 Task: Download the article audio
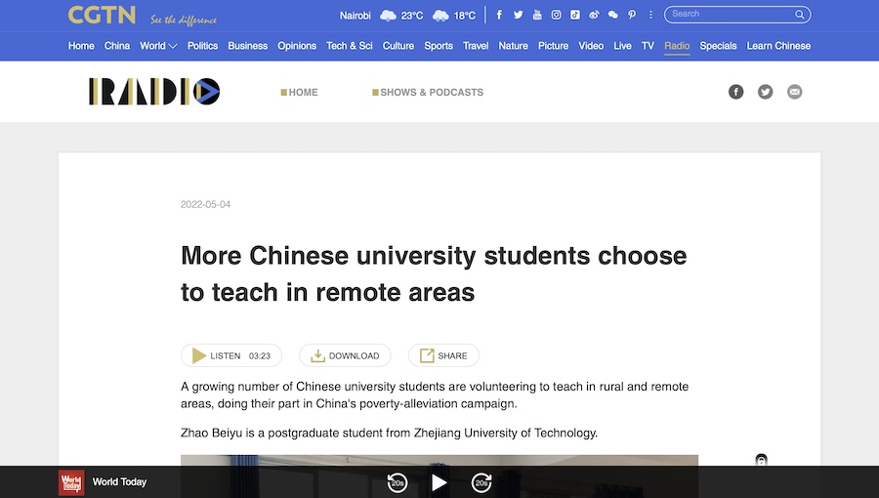pyautogui.click(x=345, y=355)
